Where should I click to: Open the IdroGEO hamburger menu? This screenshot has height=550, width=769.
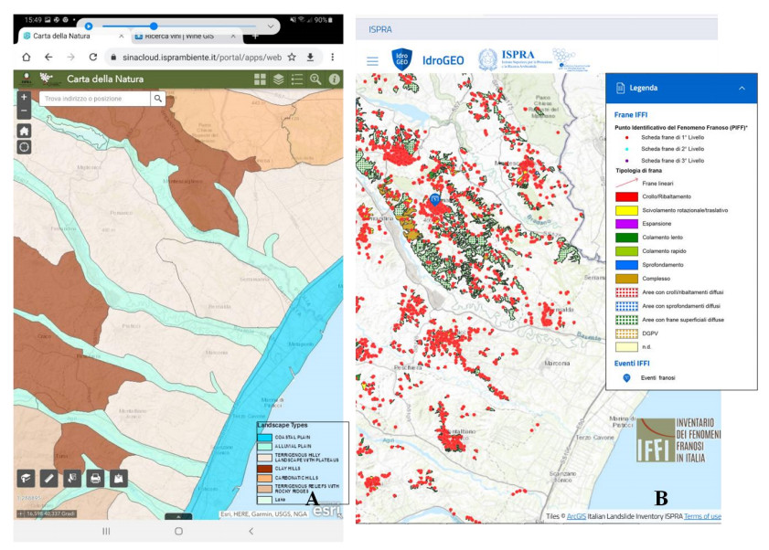[x=372, y=61]
